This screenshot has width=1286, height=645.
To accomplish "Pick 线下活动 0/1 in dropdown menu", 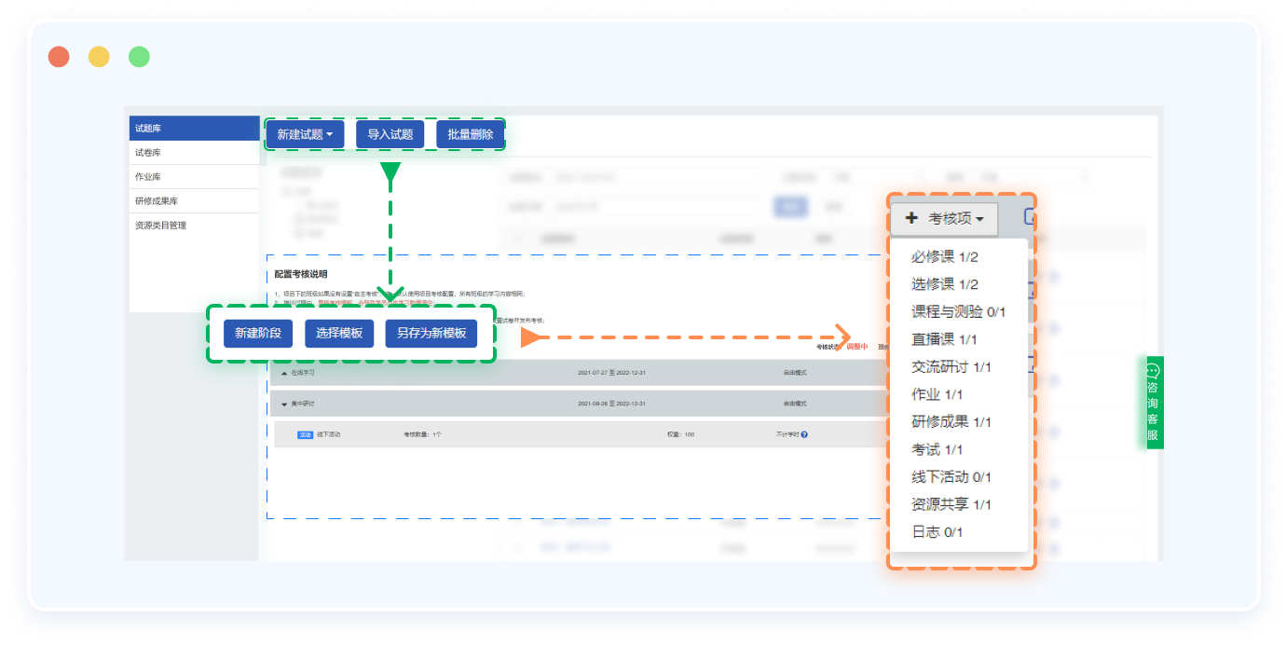I will coord(951,477).
